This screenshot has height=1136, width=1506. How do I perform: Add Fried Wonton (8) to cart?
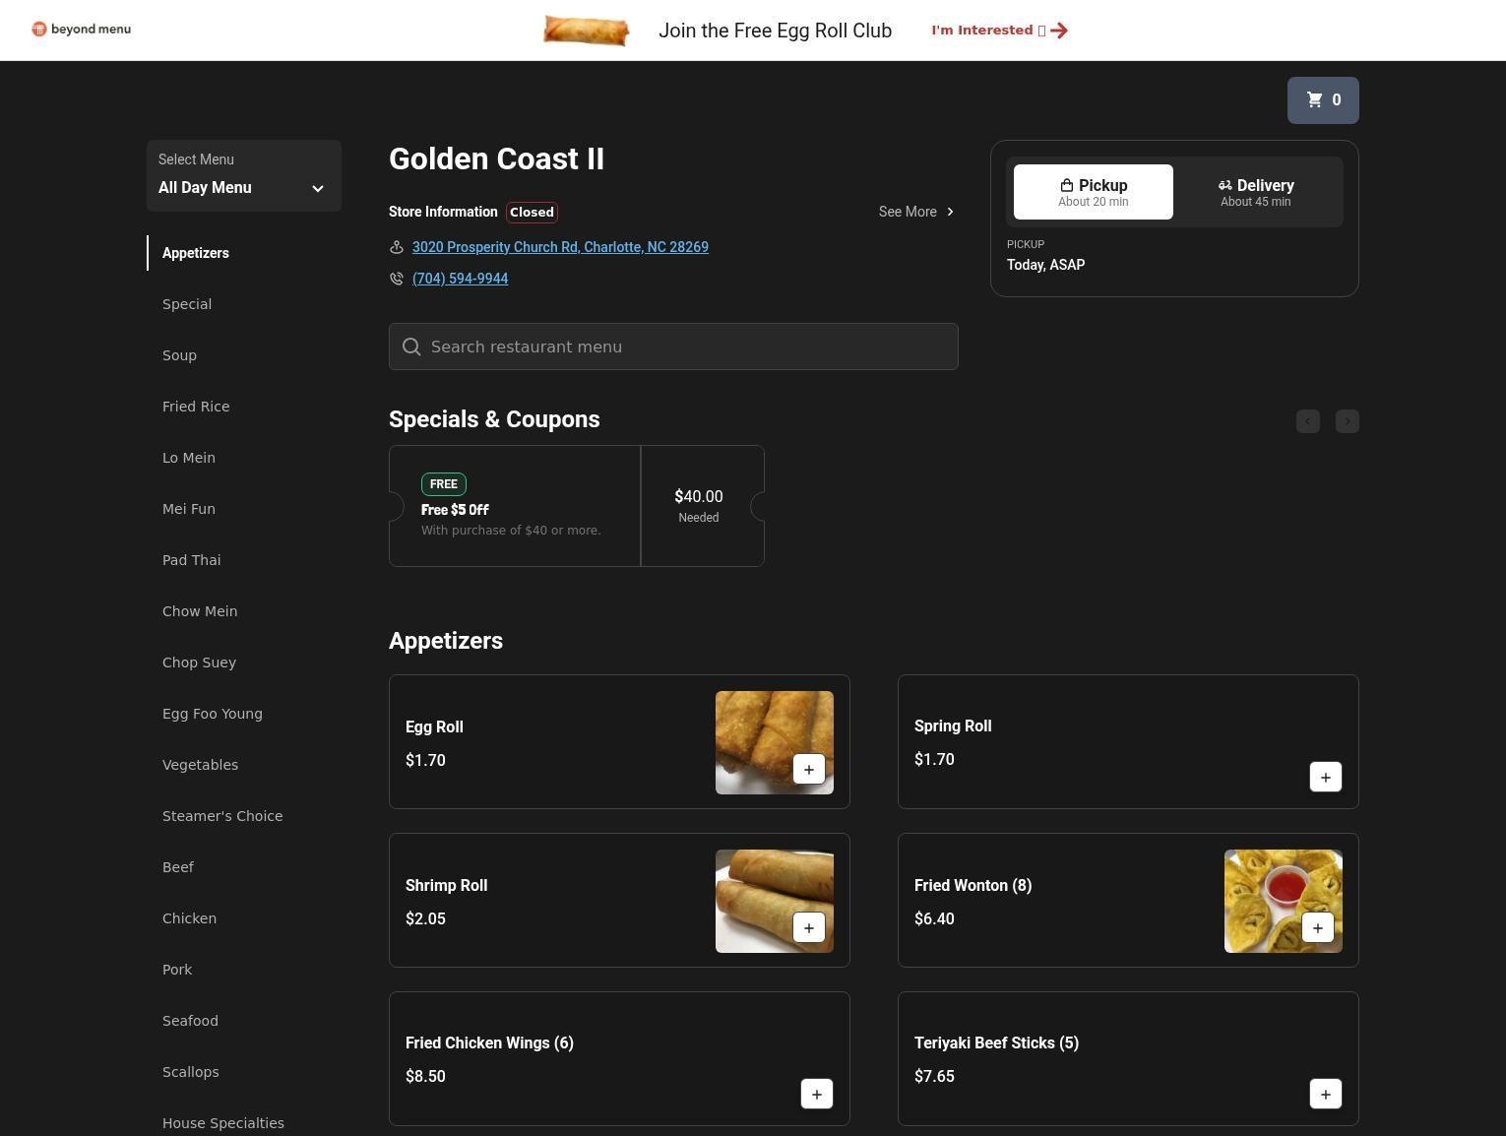1317,928
